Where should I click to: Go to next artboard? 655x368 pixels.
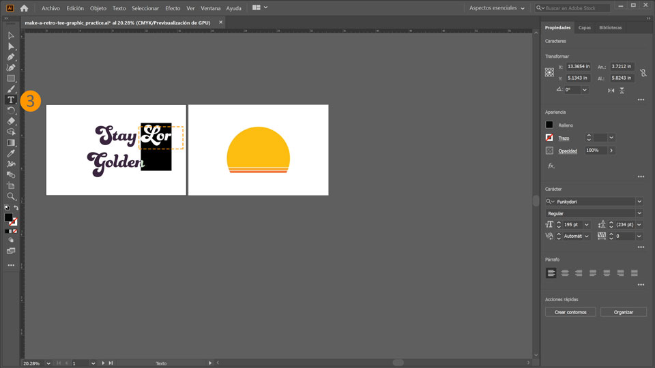pos(103,363)
